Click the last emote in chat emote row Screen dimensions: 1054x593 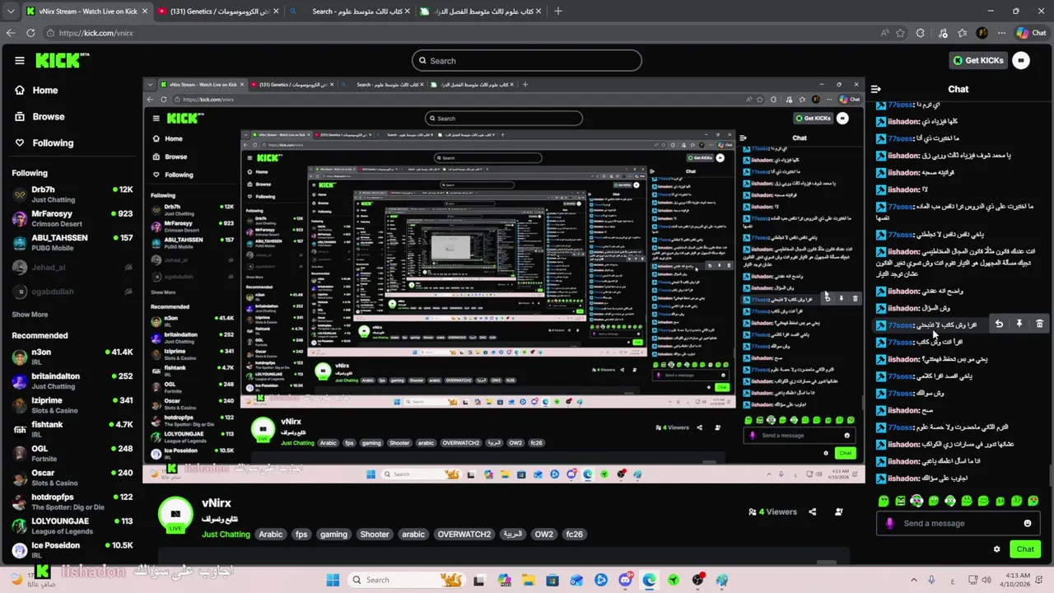[1033, 501]
